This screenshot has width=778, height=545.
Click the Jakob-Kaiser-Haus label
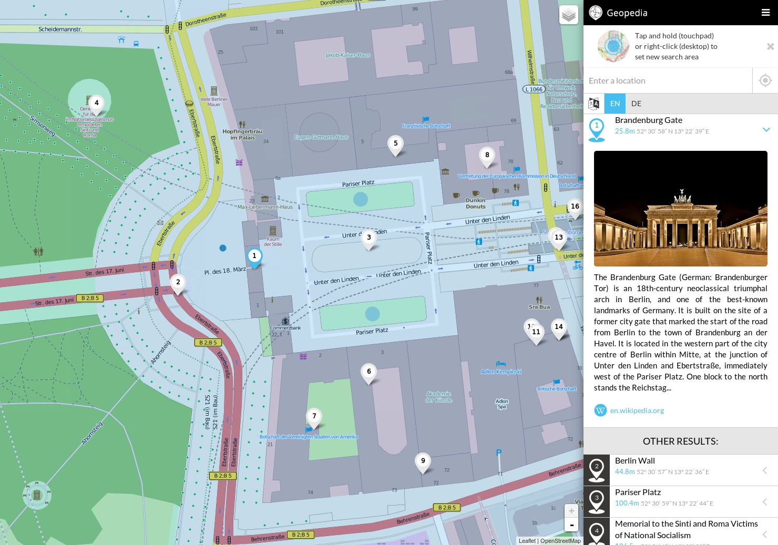click(348, 55)
